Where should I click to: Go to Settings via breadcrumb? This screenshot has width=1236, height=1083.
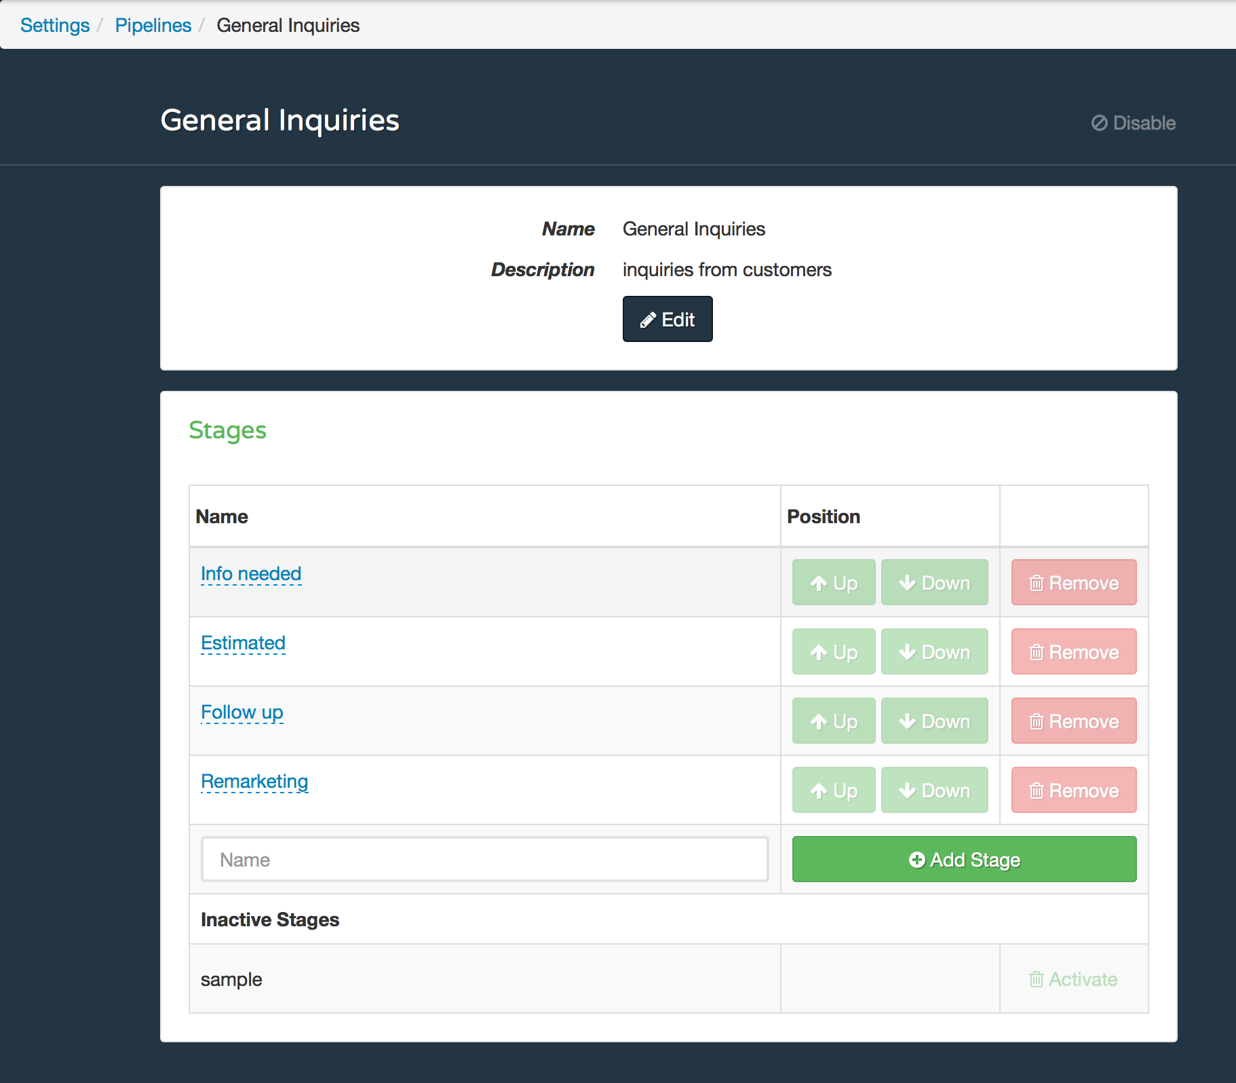[55, 25]
